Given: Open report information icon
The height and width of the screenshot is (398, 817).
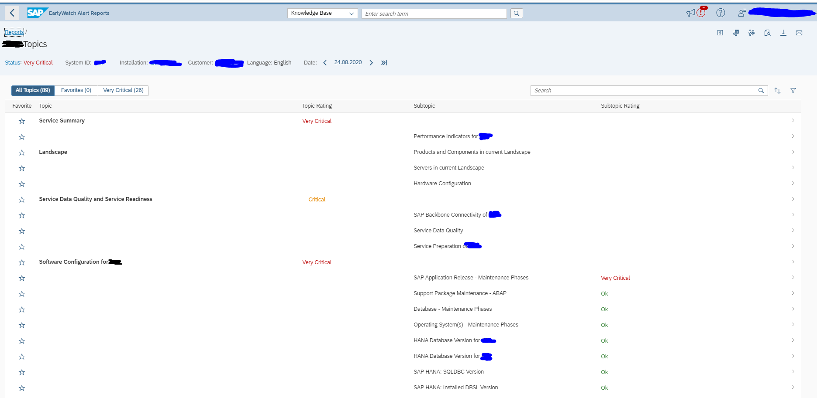Looking at the screenshot, I should point(720,33).
